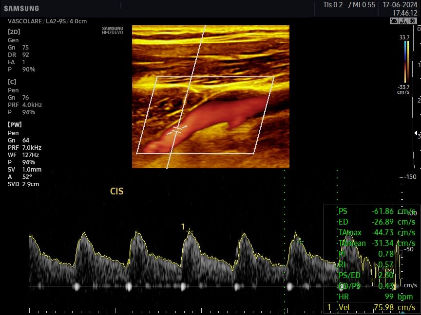Click the CIS annotation label
The image size is (421, 315).
point(117,192)
